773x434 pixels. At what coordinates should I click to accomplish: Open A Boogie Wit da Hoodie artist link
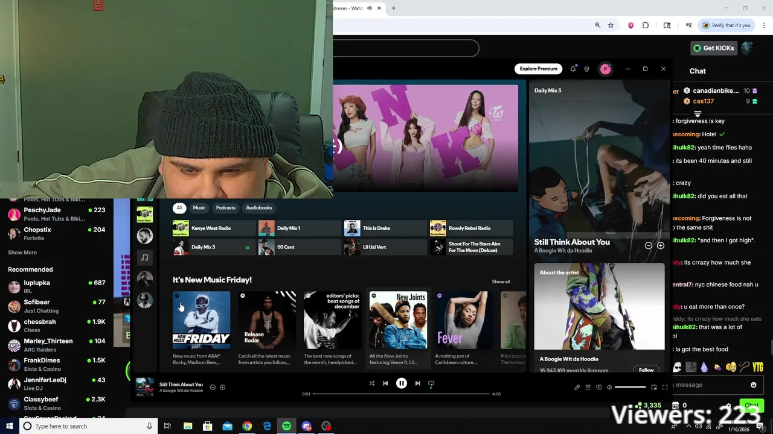(563, 251)
